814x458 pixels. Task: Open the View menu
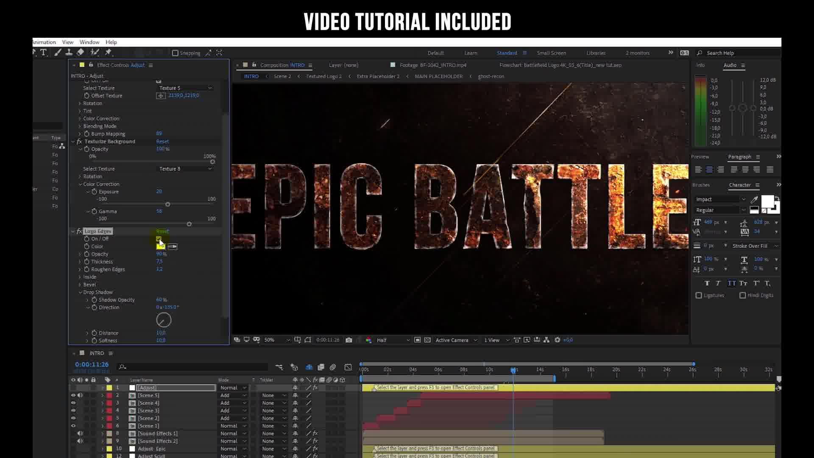[x=68, y=42]
